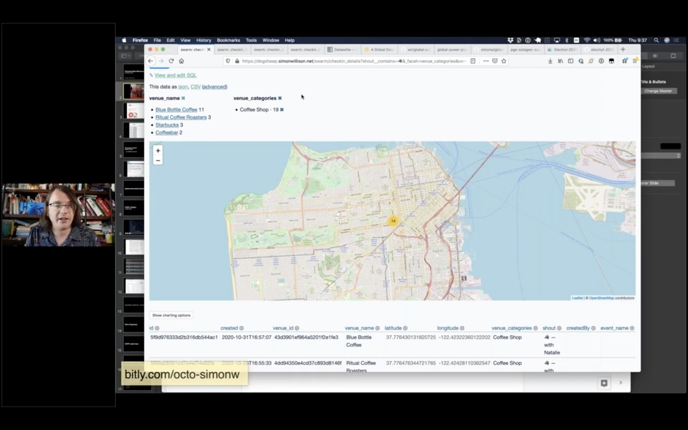Click the padlock site info icon
Viewport: 688px width, 430px height.
coord(237,61)
